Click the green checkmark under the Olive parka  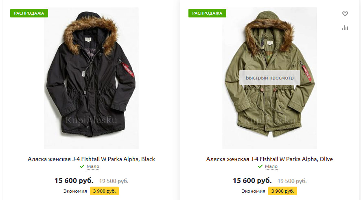(x=260, y=166)
